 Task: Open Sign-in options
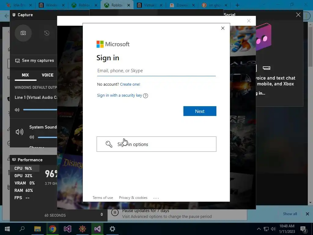pyautogui.click(x=156, y=144)
